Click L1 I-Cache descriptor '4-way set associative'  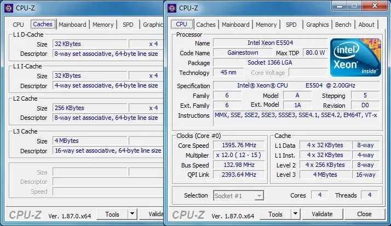108,85
